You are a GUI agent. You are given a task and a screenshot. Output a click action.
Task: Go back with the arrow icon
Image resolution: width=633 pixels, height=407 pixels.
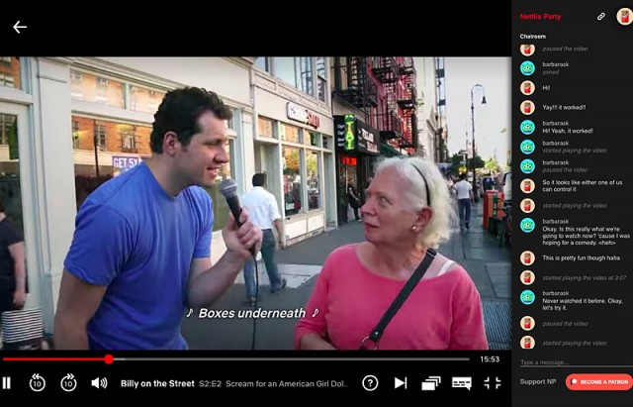pos(20,27)
